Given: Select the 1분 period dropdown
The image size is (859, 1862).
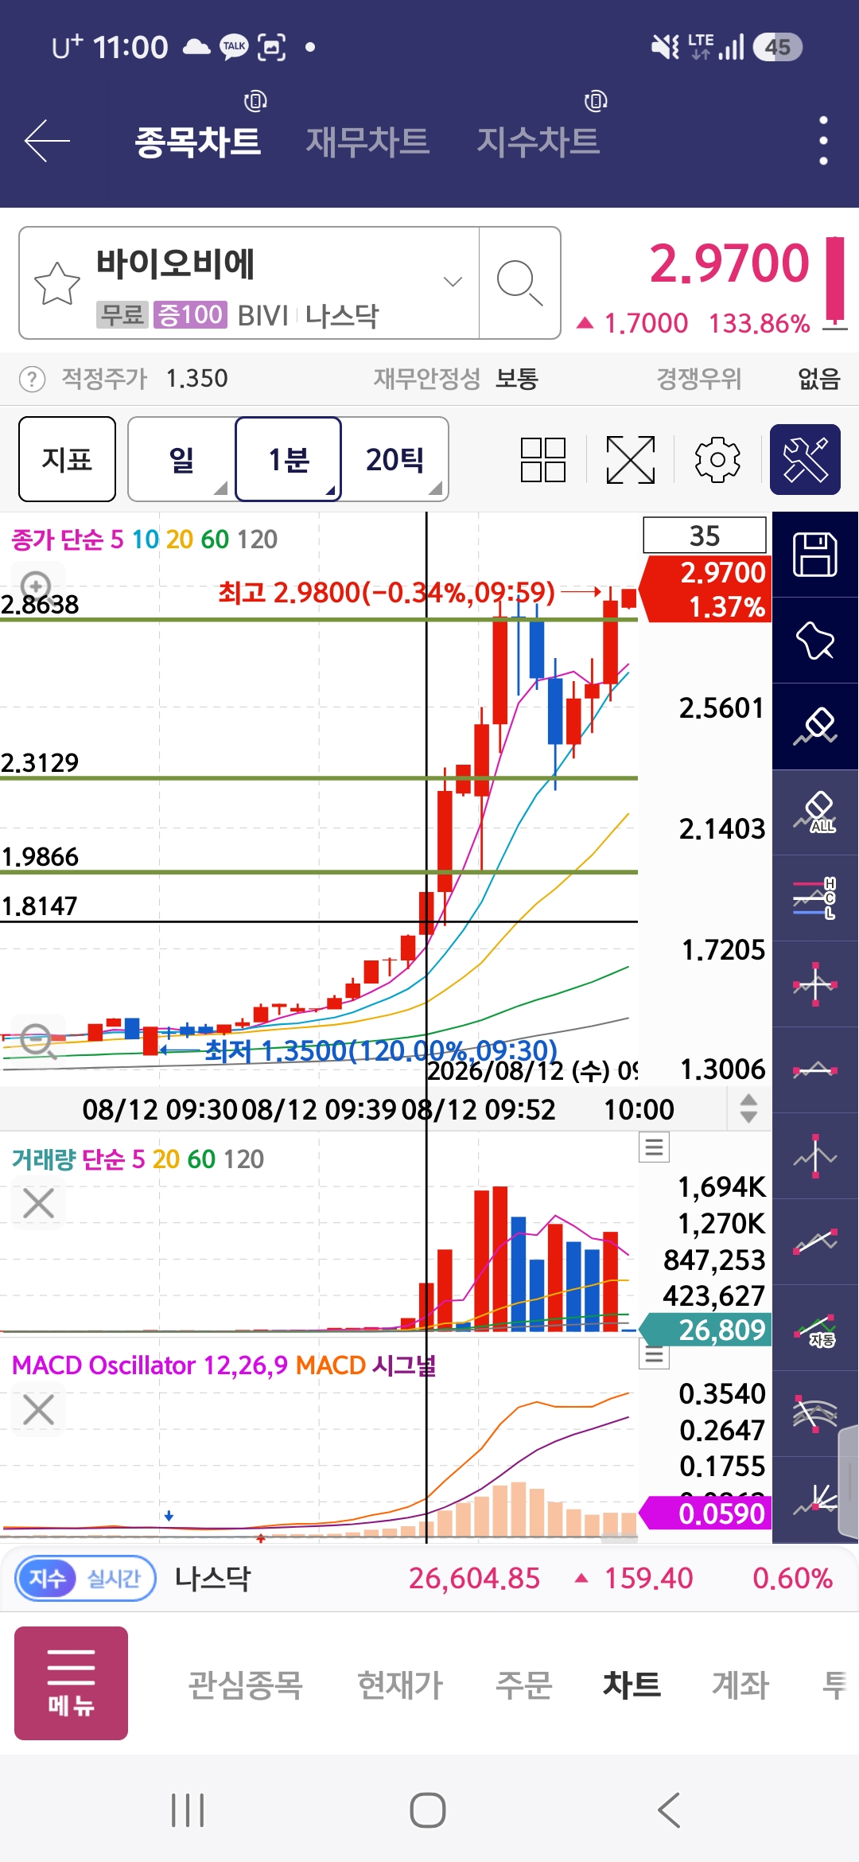Looking at the screenshot, I should [x=289, y=459].
